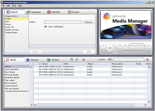The width and height of the screenshot is (155, 111).
Task: Open the Tools menu
Action: point(14,6)
